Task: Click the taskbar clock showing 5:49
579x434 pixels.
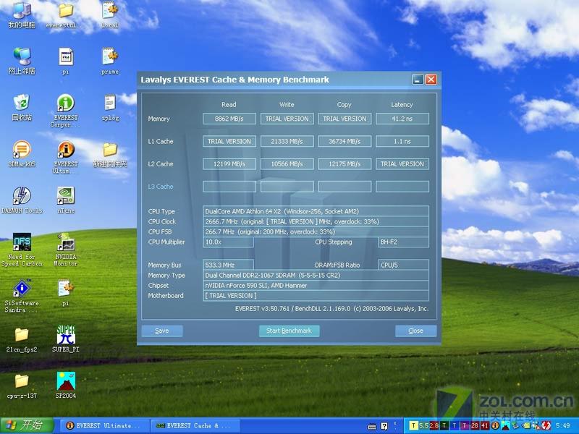Action: (563, 425)
